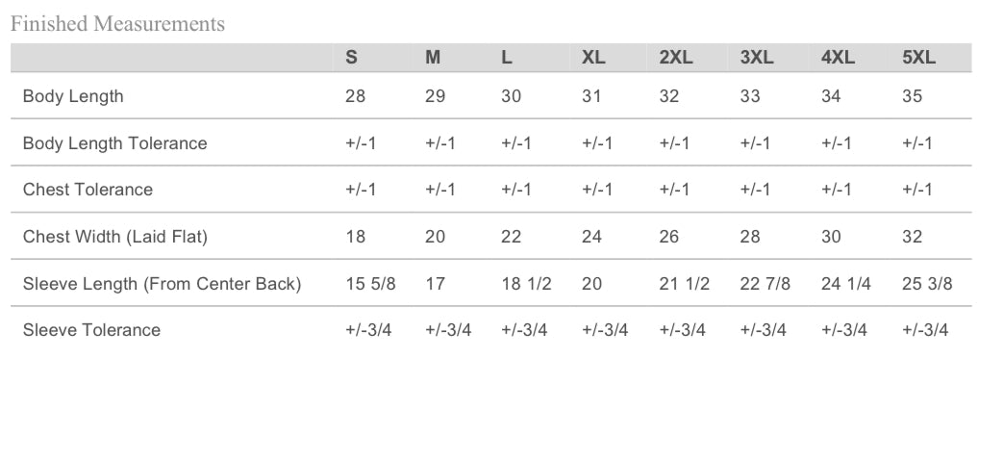Select the 5XL size column header
Viewport: 1003px width, 460px height.
[x=918, y=58]
